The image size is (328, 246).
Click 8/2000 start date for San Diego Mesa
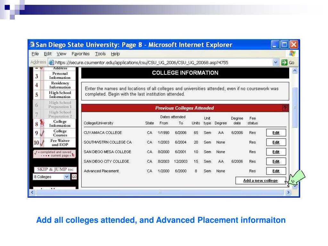[x=164, y=152]
